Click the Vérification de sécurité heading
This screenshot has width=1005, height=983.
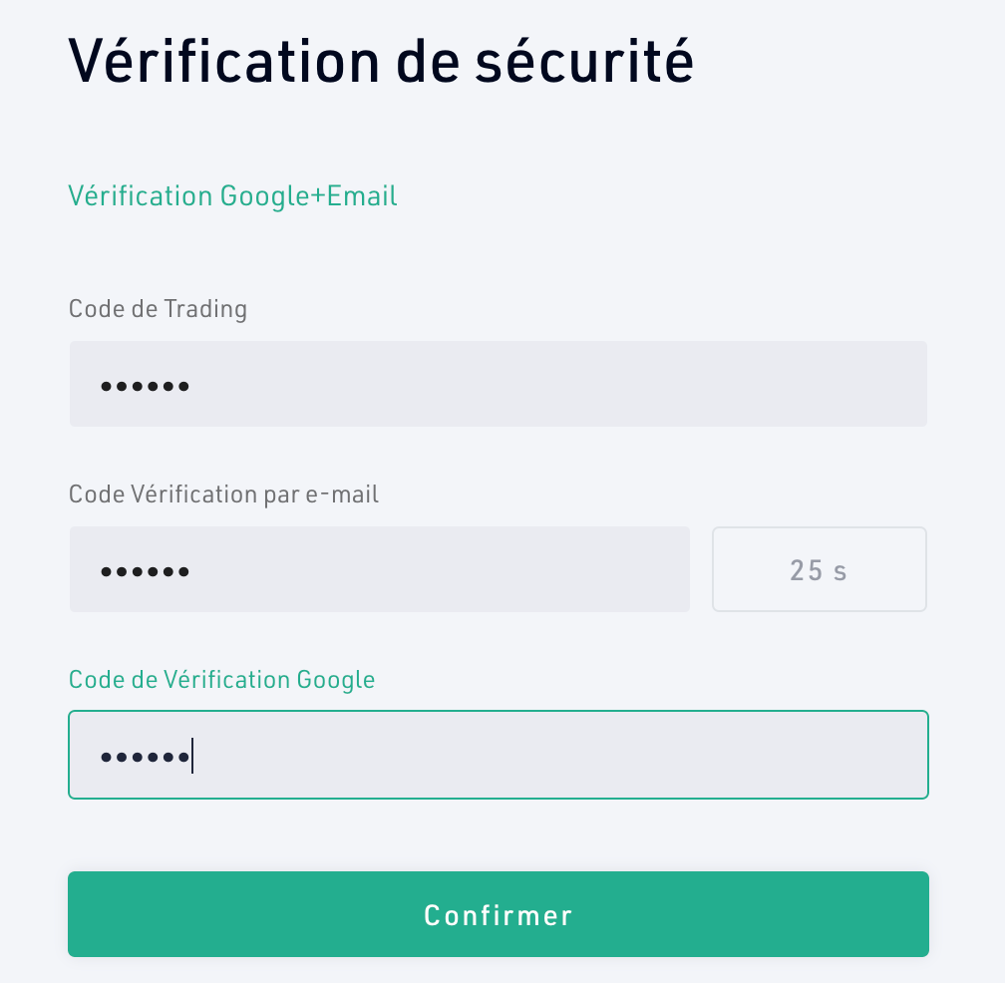[381, 61]
